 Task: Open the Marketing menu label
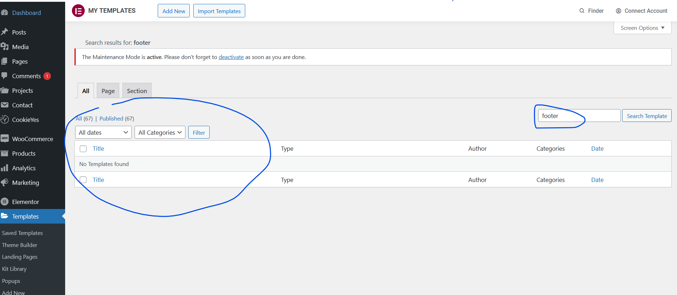coord(26,182)
